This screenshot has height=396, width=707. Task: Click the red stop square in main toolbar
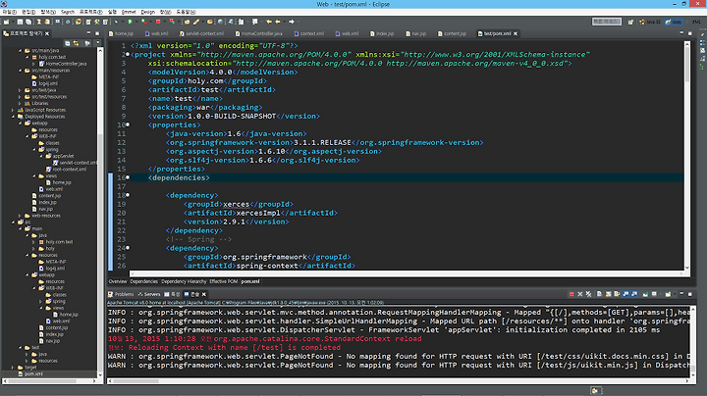point(158,22)
